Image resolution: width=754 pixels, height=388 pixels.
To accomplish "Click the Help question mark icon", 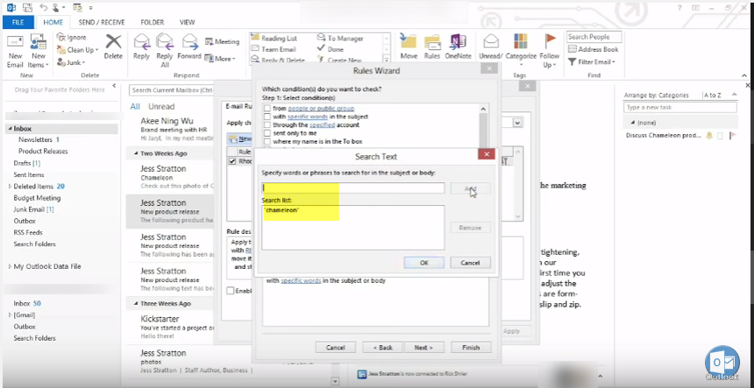I will pyautogui.click(x=680, y=8).
